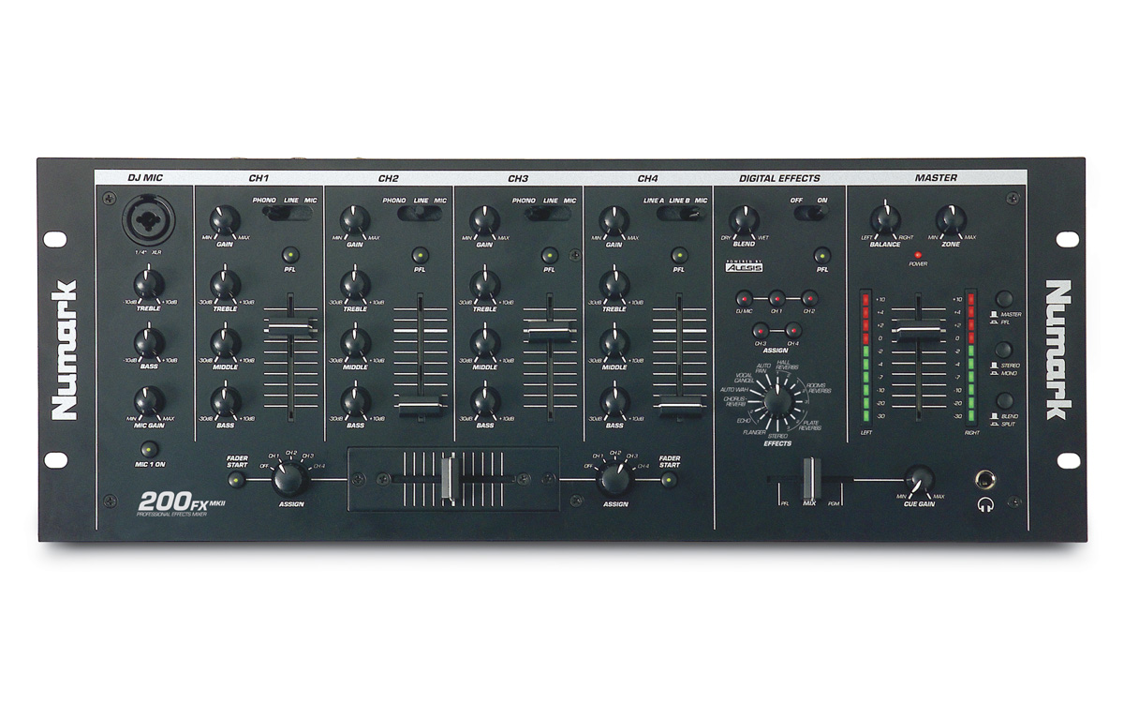Click the DRY/WET BLEND knob
1124x703 pixels.
pyautogui.click(x=744, y=219)
